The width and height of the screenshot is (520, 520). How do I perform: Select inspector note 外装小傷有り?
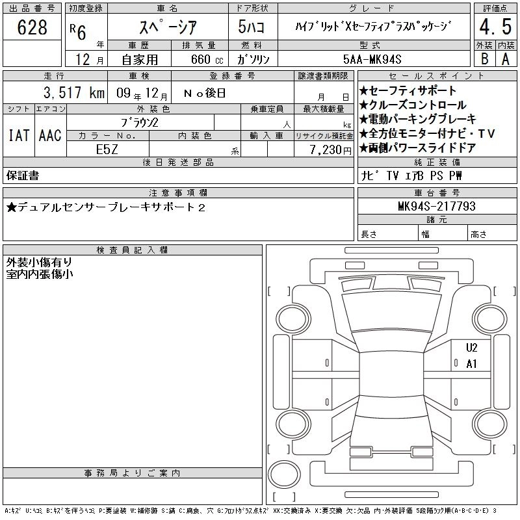[39, 263]
